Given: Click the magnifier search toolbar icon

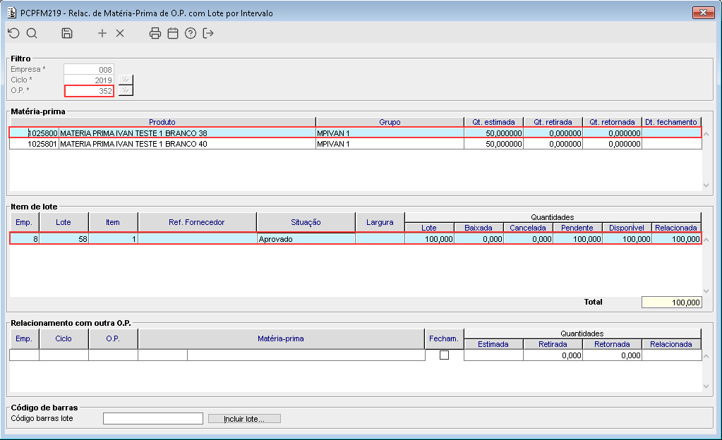Looking at the screenshot, I should click(32, 33).
